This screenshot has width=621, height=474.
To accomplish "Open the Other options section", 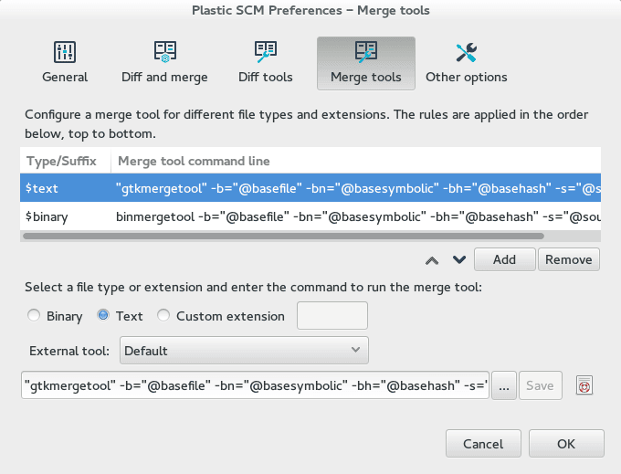I will pyautogui.click(x=466, y=63).
